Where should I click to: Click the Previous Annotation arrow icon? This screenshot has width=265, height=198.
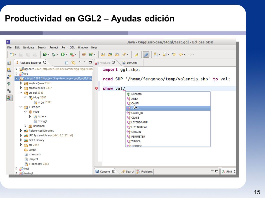[x=165, y=54]
